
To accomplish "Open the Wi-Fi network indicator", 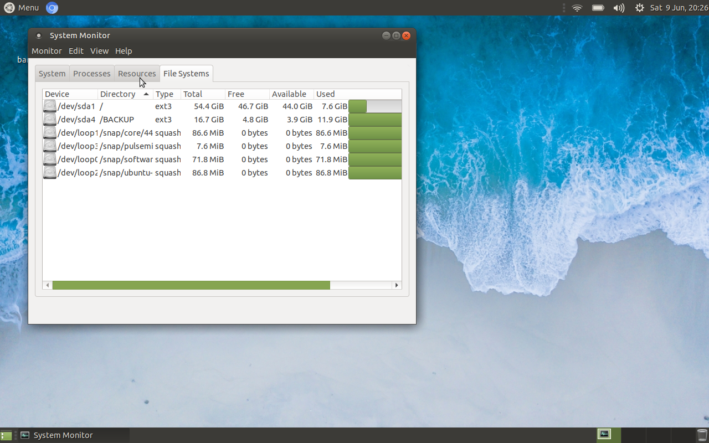I will (x=577, y=8).
